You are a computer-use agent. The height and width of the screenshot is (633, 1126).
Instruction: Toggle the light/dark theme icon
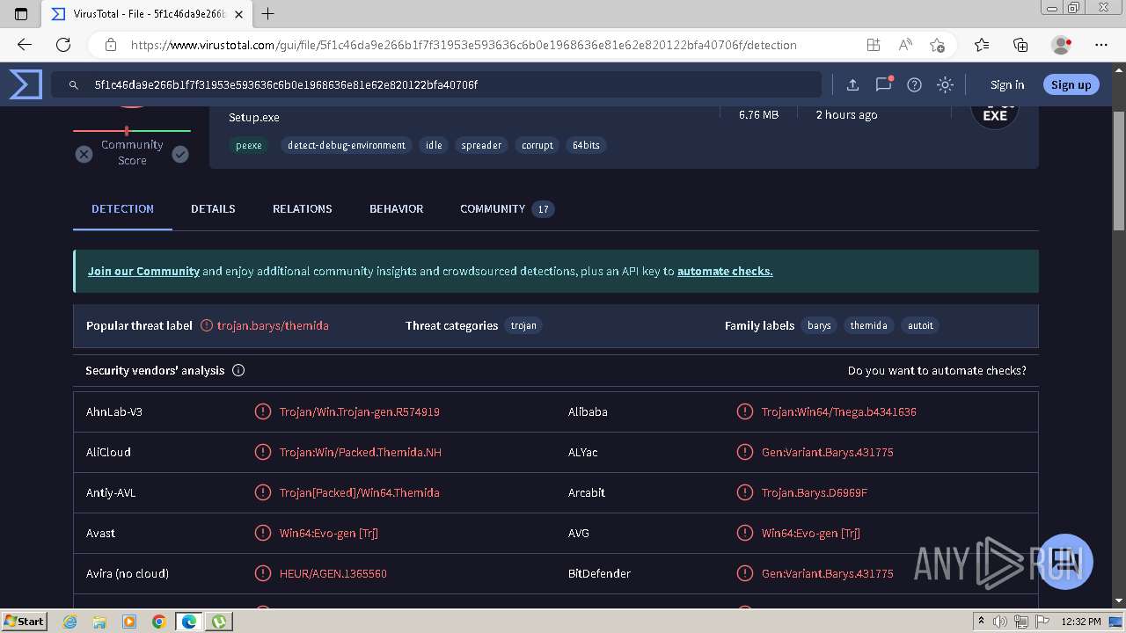(945, 84)
